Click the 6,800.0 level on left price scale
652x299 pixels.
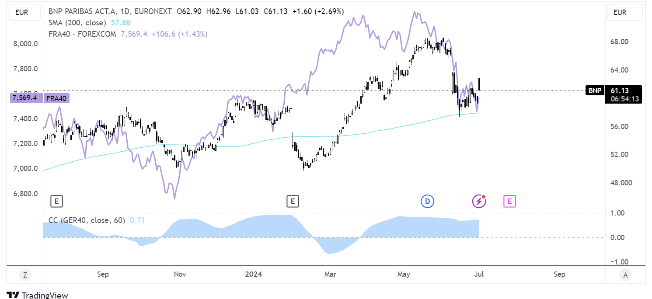tap(25, 194)
